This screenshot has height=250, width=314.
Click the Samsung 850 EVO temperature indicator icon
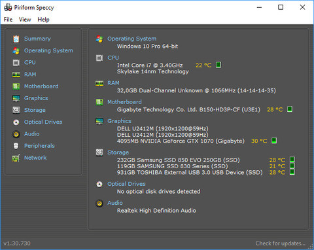click(292, 160)
